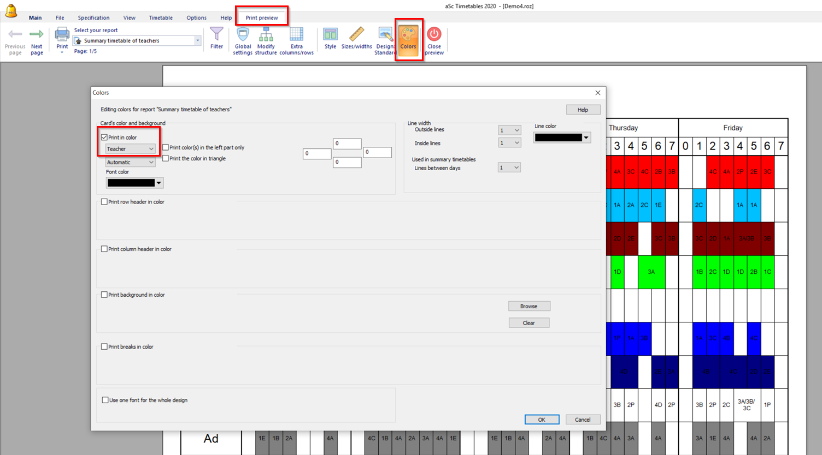Open the Line color picker
This screenshot has width=822, height=455.
pos(586,138)
